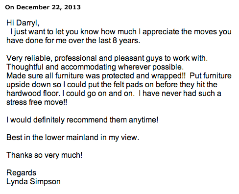Click the date heading December 22, 2013
Screen dimensions: 239x194
coord(48,7)
